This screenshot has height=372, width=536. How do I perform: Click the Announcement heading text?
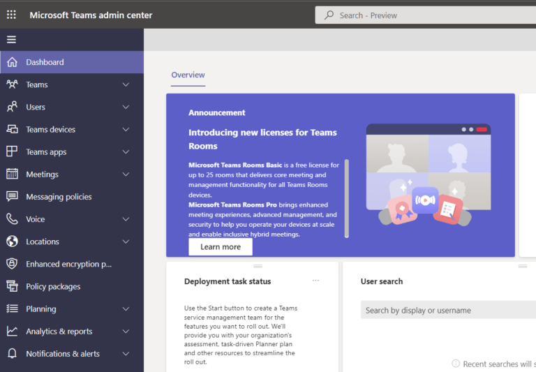pyautogui.click(x=217, y=112)
